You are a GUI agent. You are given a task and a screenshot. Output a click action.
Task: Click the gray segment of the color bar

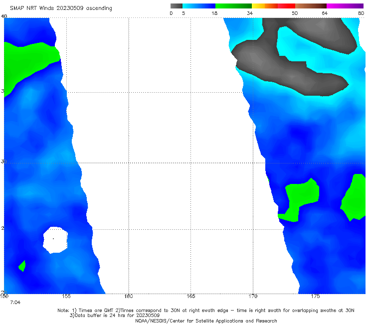pos(176,6)
